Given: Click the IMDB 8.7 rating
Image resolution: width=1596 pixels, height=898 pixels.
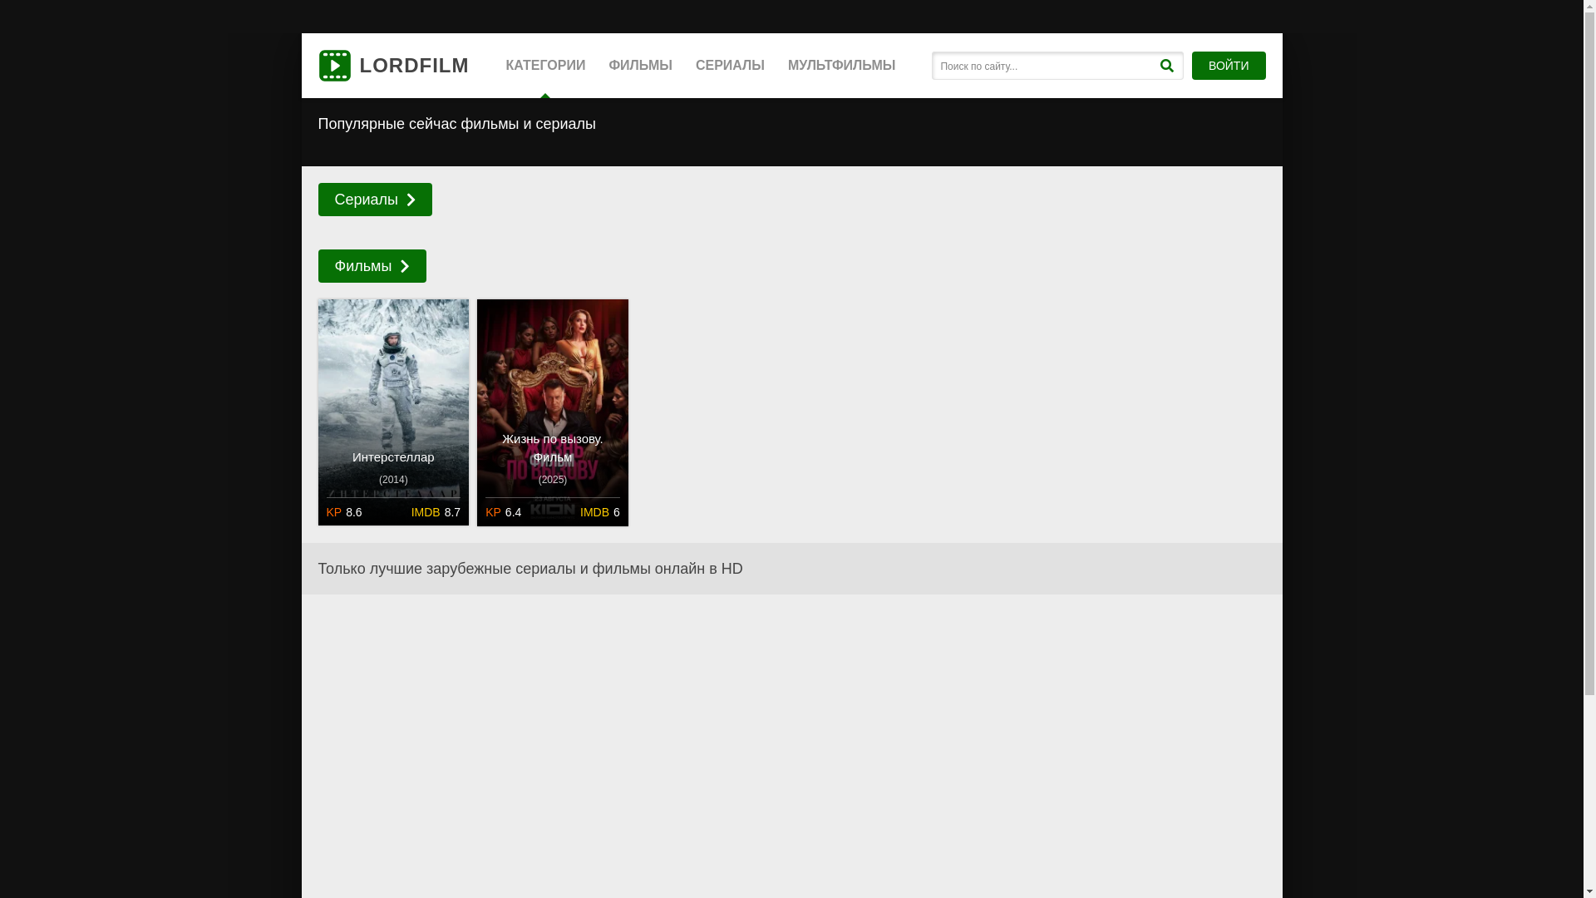Looking at the screenshot, I should (x=436, y=512).
